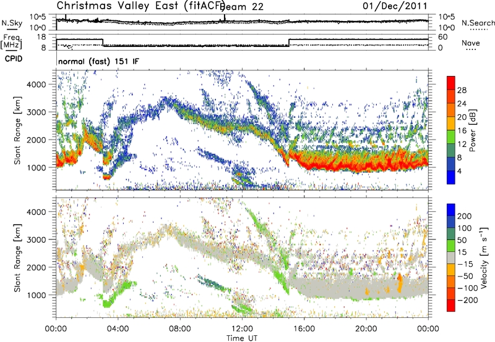
Task: Click the '04:00' time axis tick label
Action: 118,328
